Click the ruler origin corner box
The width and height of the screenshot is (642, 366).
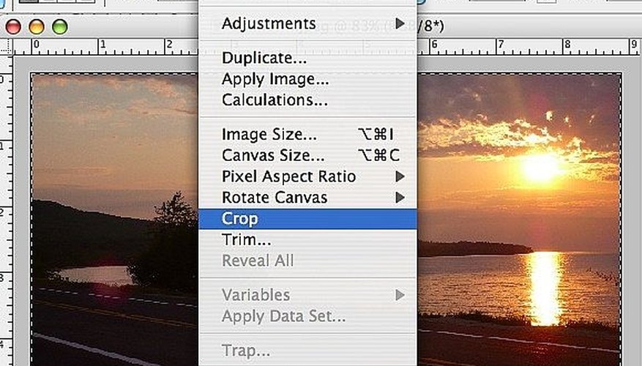point(7,47)
